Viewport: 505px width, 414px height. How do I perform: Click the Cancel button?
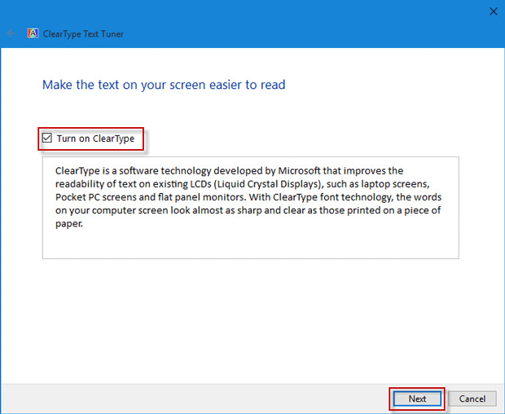coord(472,399)
